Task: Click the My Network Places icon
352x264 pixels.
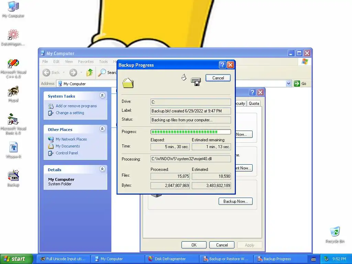Action: [51, 139]
